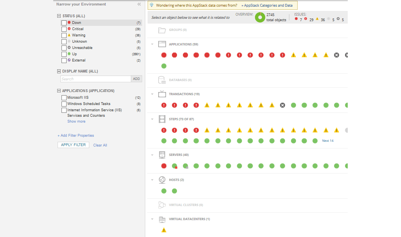Enable the Up status filter

coord(64,54)
